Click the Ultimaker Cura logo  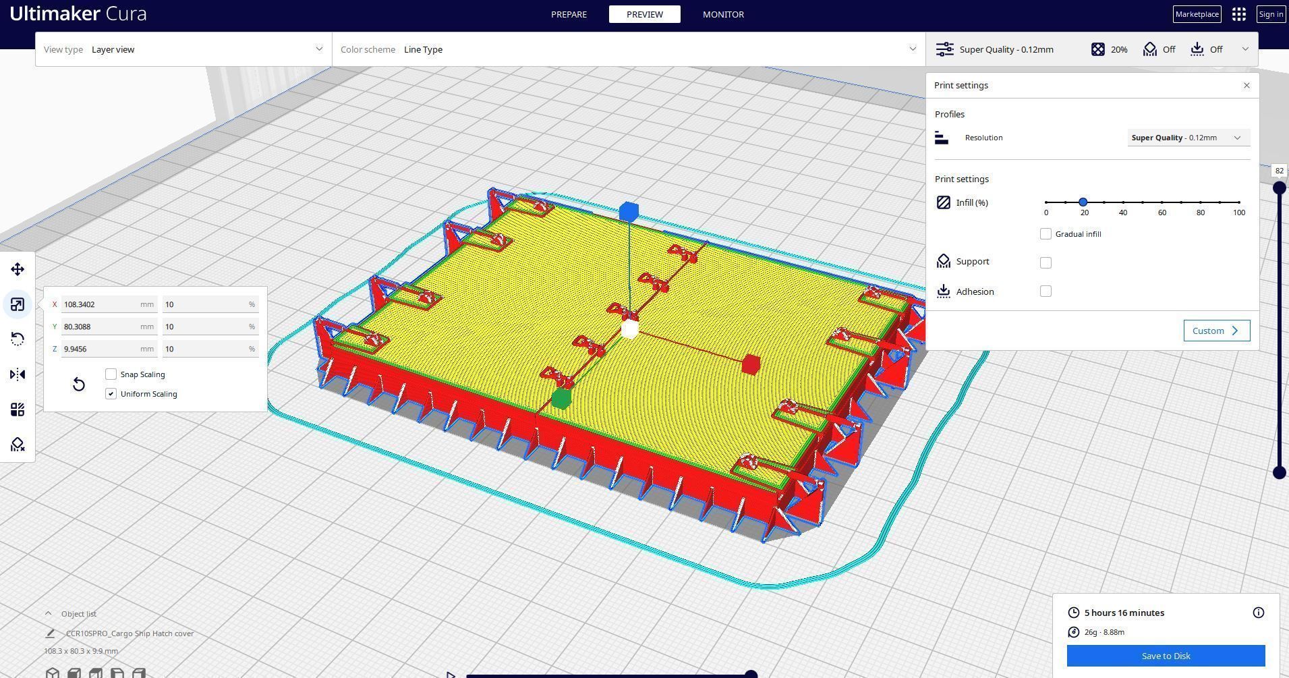78,13
